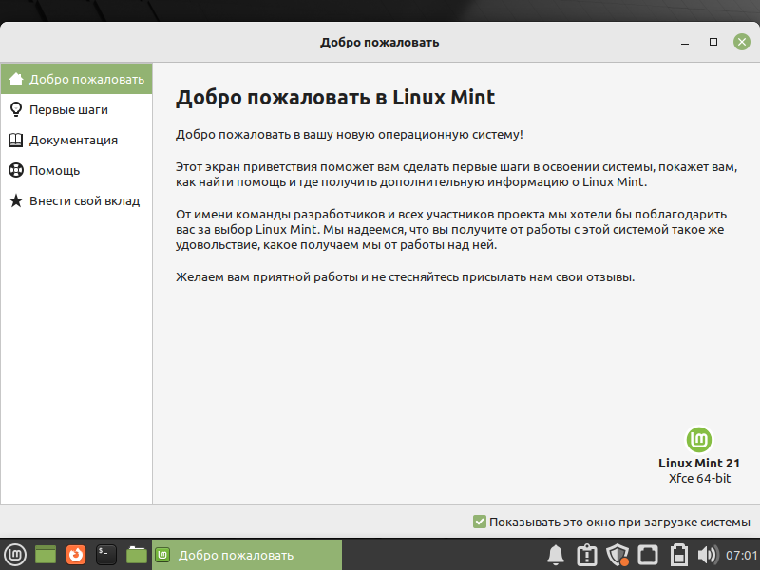This screenshot has height=570, width=760.
Task: Open the network status tray icon
Action: (x=647, y=554)
